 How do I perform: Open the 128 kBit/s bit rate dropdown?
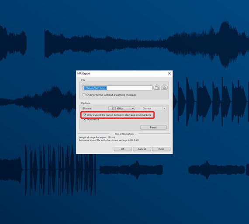[x=121, y=108]
